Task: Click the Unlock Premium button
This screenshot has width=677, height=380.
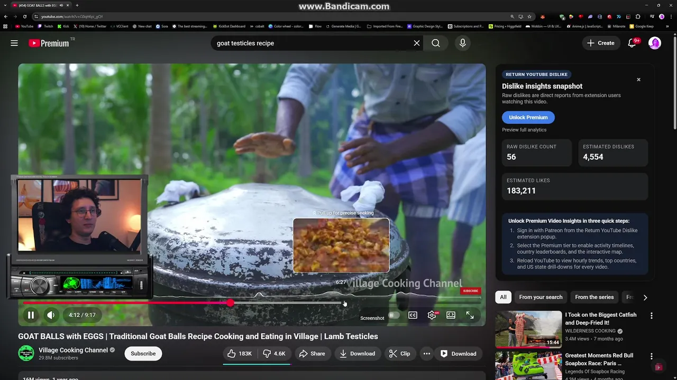Action: tap(528, 117)
